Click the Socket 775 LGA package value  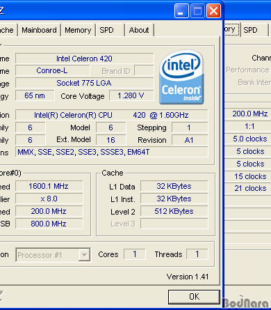point(84,83)
